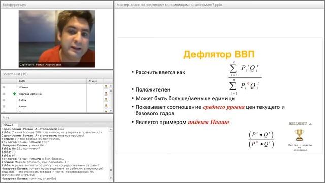Click the red text среднего уровня
The image size is (325, 183).
click(223, 107)
